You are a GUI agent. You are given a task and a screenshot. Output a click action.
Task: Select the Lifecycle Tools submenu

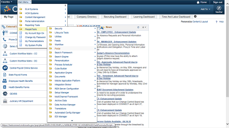(62, 33)
